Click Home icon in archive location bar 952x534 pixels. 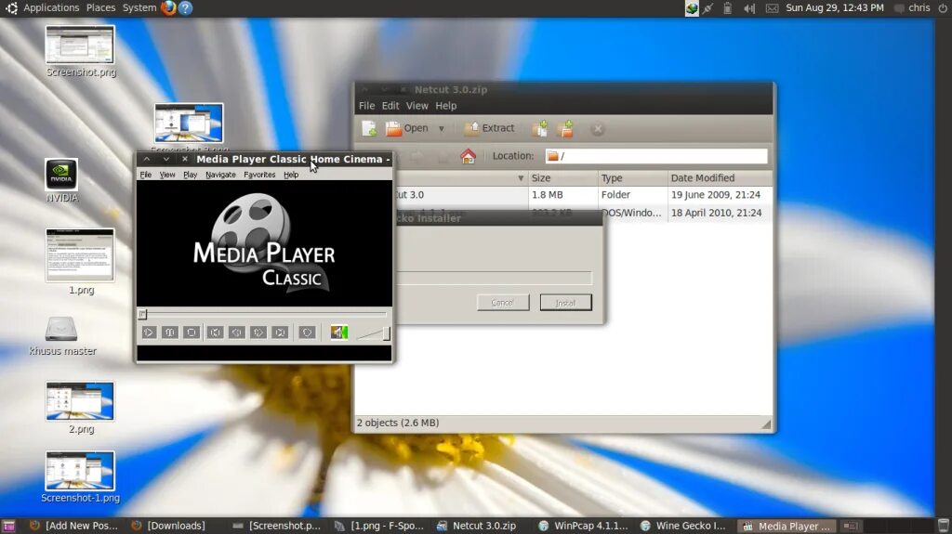click(x=469, y=157)
